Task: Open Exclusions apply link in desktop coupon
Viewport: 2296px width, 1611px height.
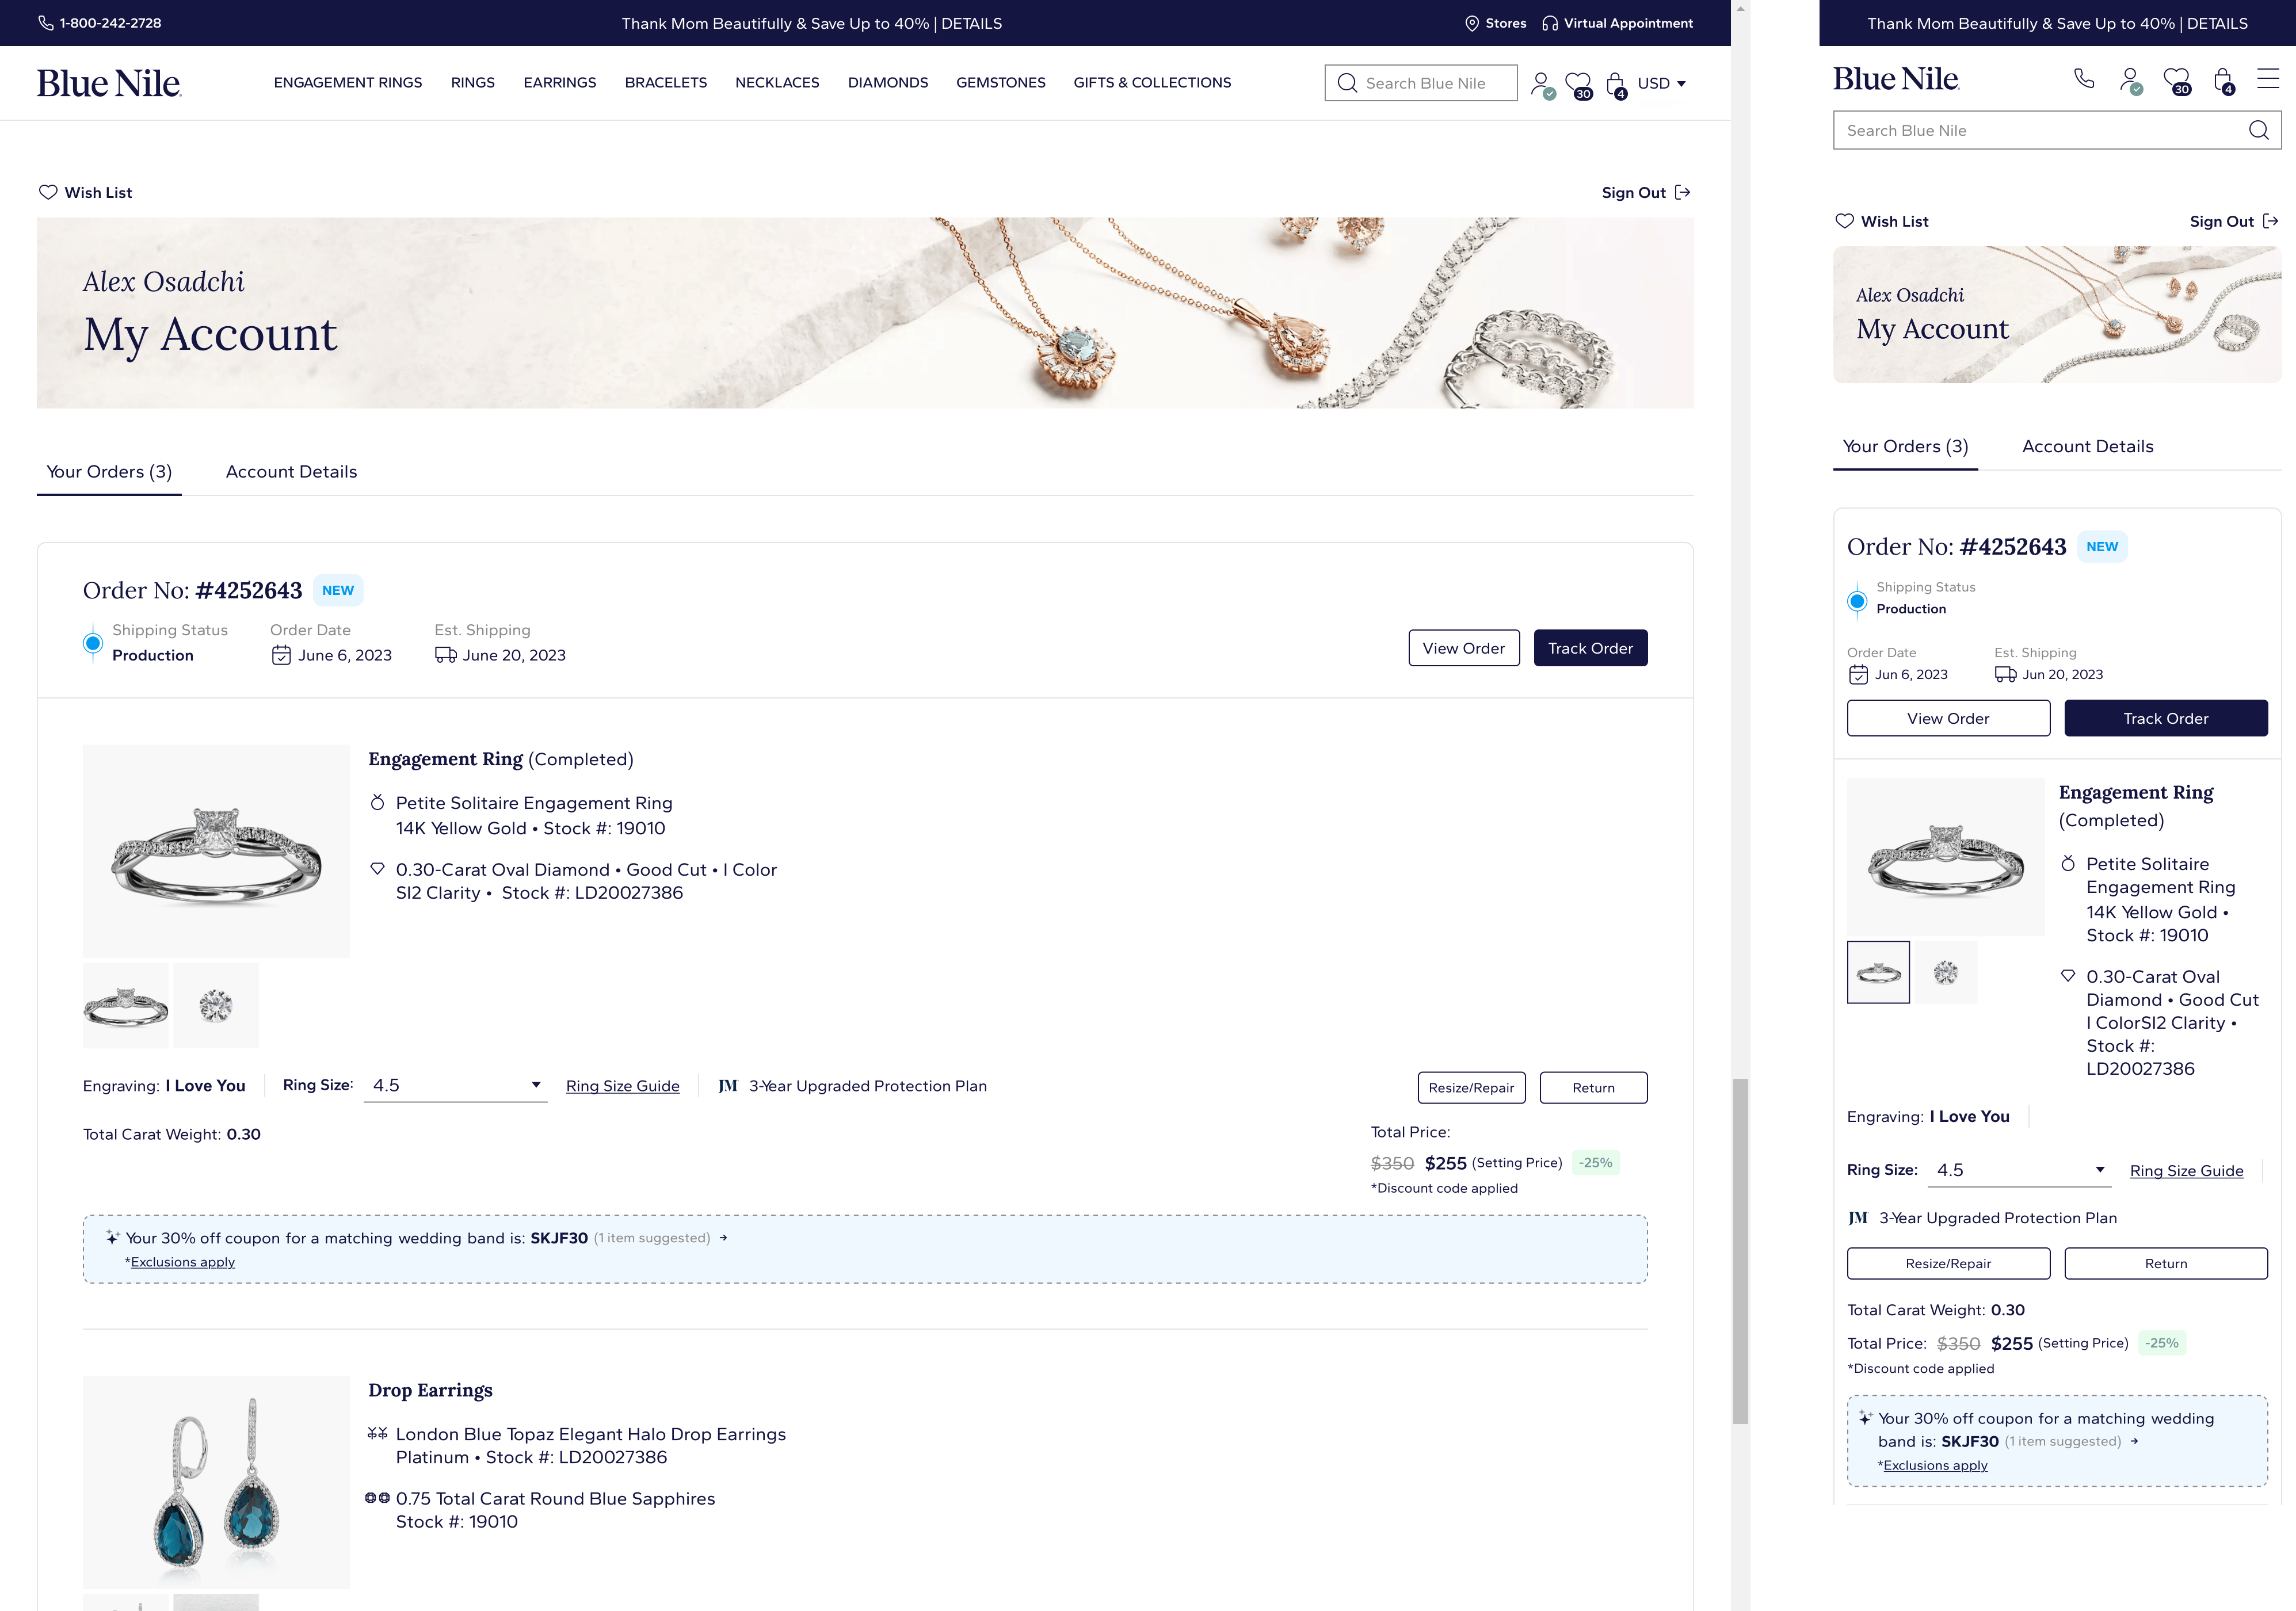Action: click(183, 1262)
